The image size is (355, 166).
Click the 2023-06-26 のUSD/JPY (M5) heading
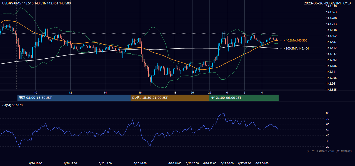click(327, 3)
